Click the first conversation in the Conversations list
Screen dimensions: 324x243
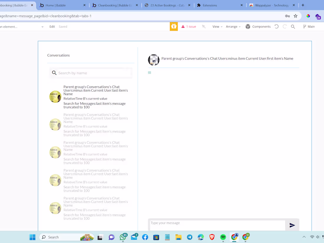click(x=88, y=97)
